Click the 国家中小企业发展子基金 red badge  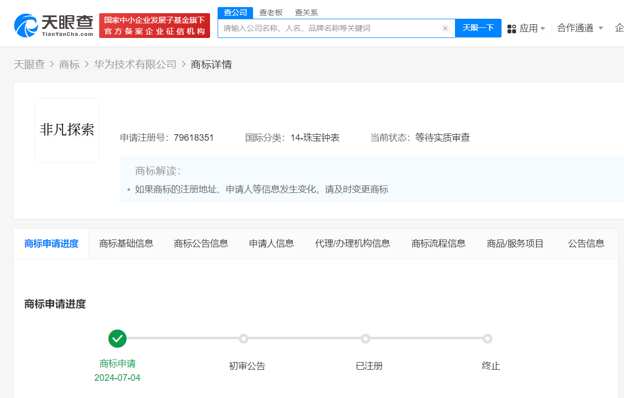click(154, 25)
